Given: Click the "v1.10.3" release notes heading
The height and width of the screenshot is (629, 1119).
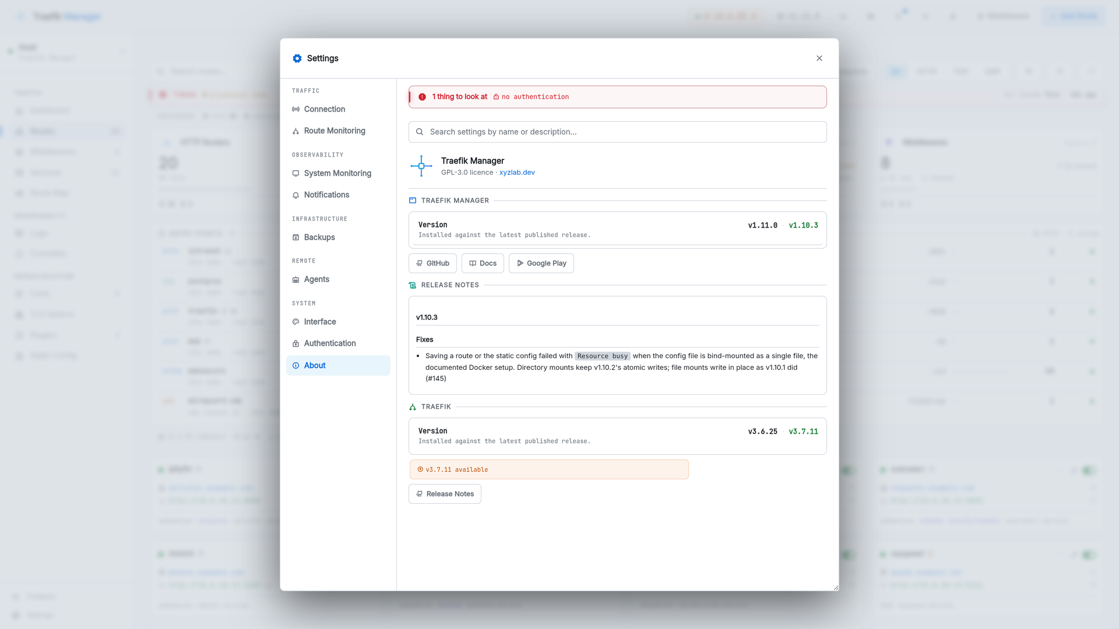Looking at the screenshot, I should coord(427,317).
